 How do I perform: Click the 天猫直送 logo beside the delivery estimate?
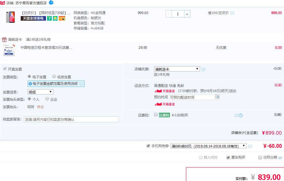(165, 91)
